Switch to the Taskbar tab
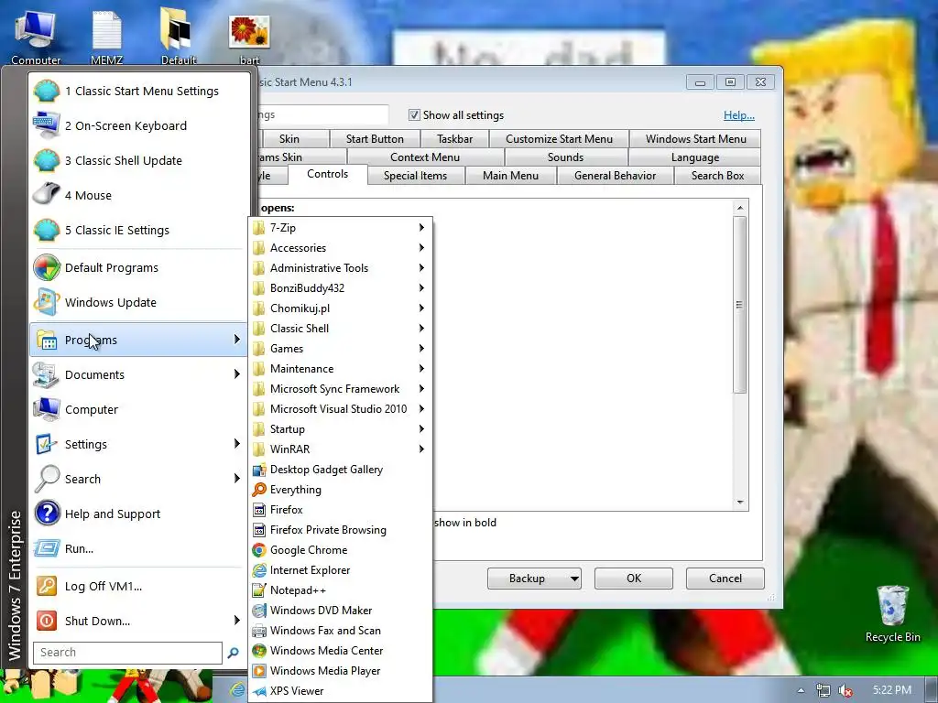Screen dimensions: 938x703 pyautogui.click(x=454, y=139)
